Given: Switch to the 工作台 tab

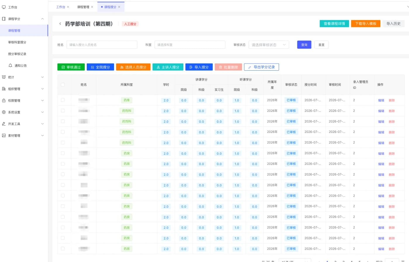Looking at the screenshot, I should click(61, 7).
